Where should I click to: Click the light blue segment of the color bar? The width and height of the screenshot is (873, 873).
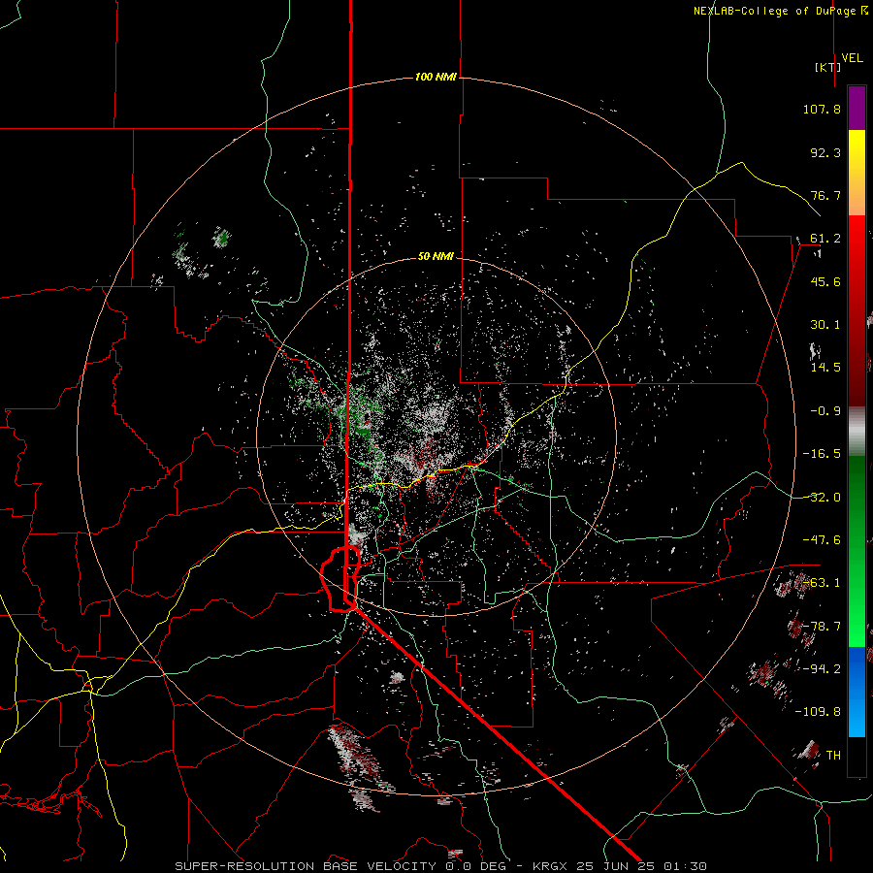point(857,721)
